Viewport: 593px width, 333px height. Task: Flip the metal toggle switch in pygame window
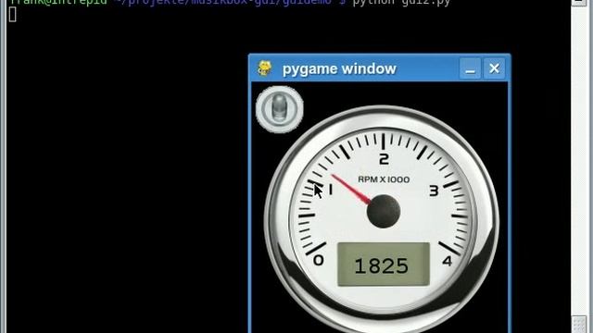click(x=280, y=109)
